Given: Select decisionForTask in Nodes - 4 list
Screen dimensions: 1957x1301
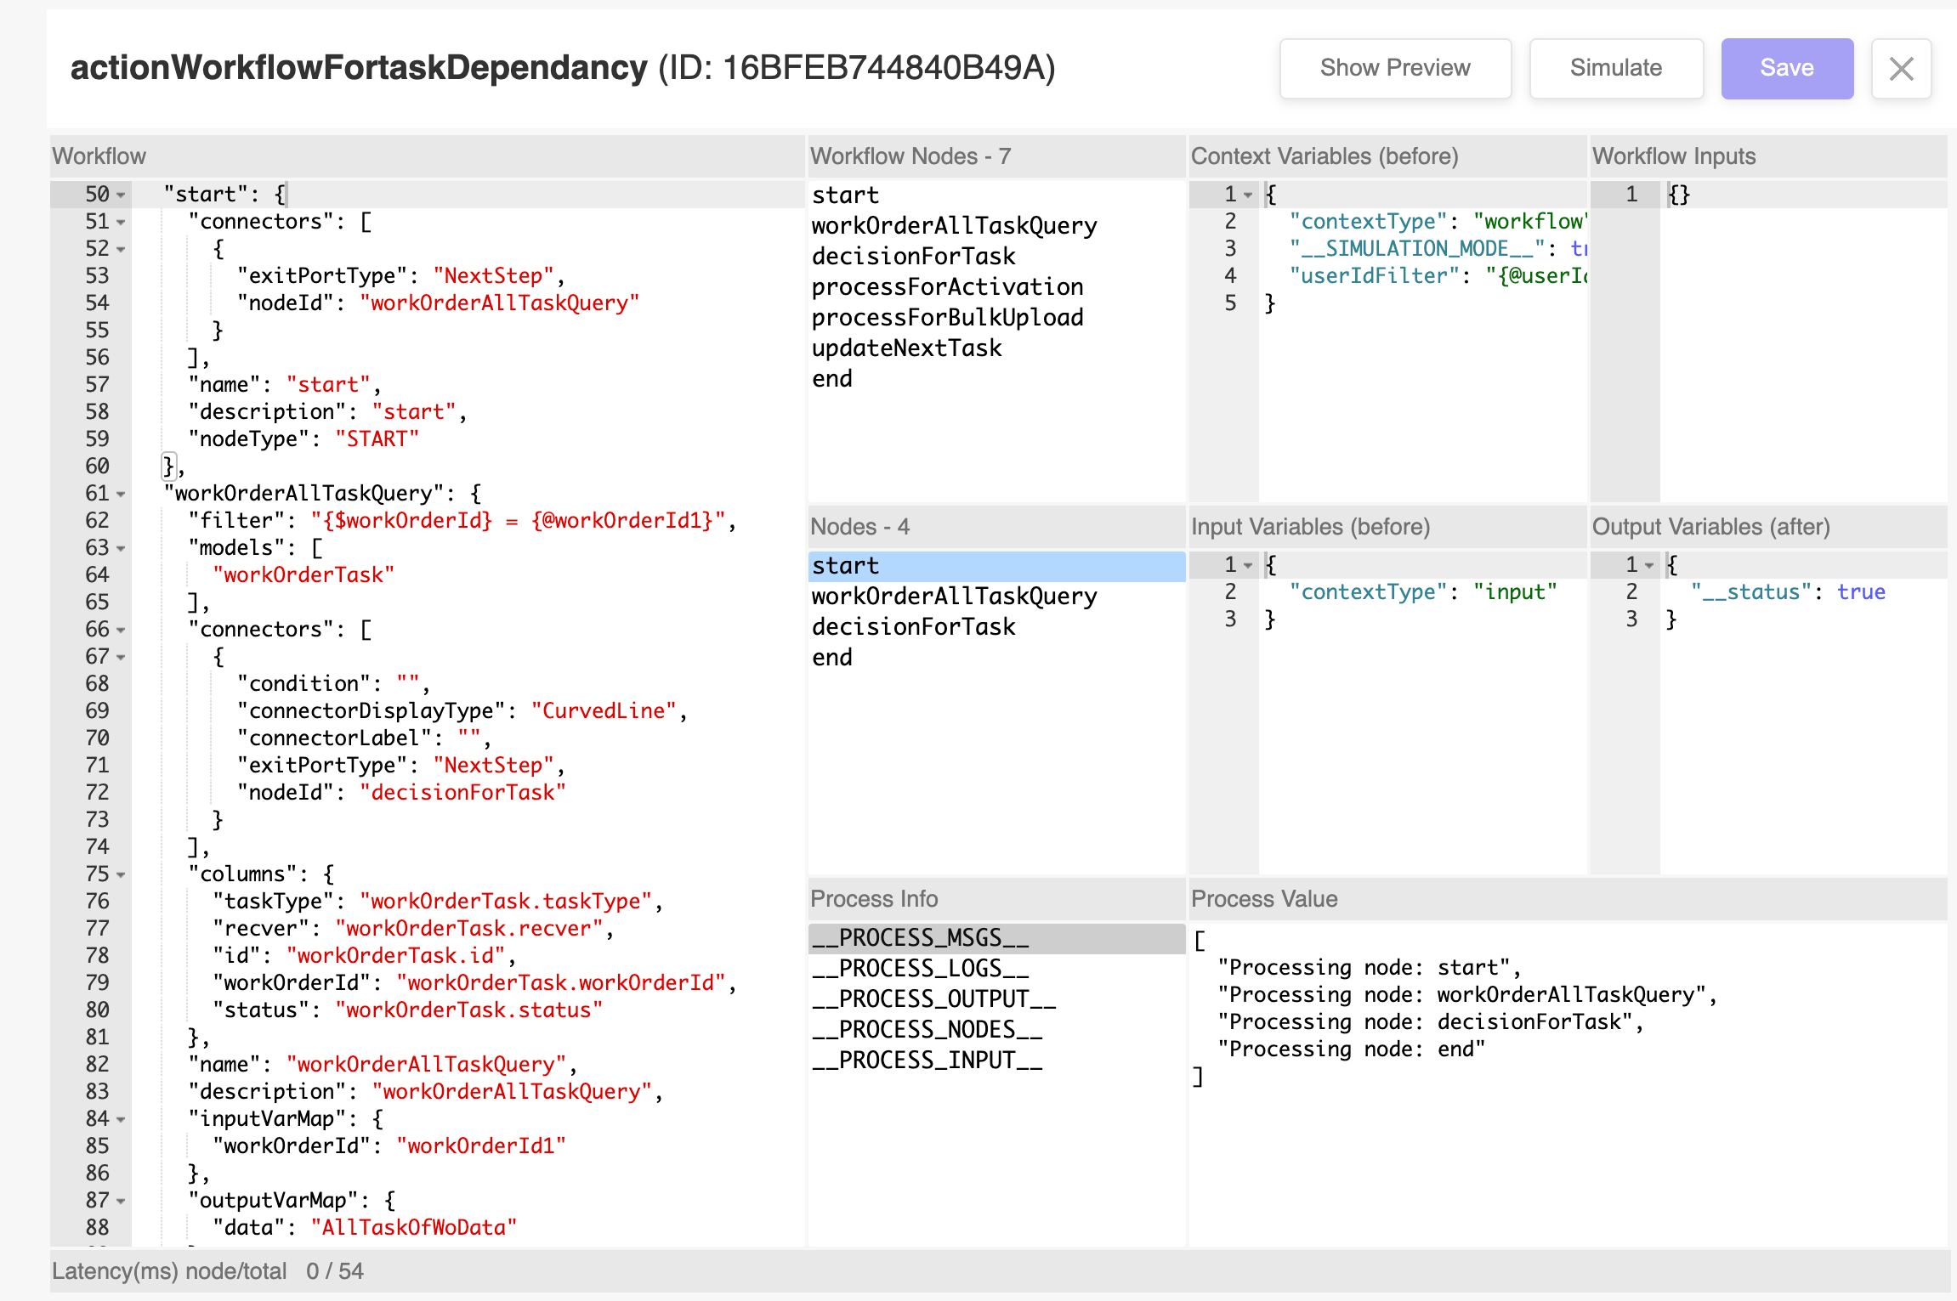Looking at the screenshot, I should coord(996,627).
